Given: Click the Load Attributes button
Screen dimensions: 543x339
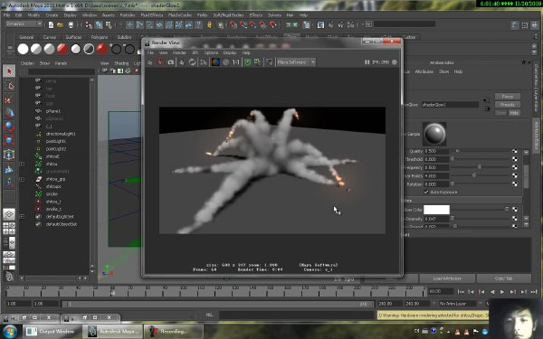Looking at the screenshot, I should tap(447, 278).
